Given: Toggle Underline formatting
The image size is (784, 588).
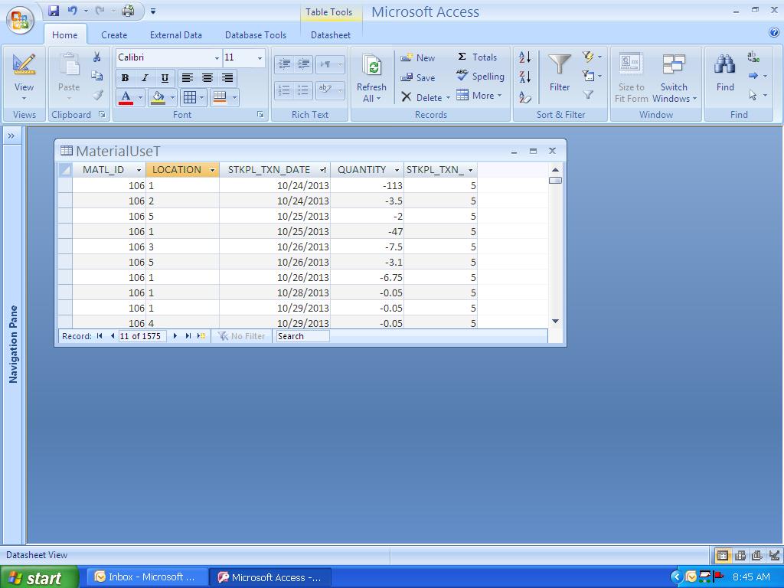Looking at the screenshot, I should (165, 78).
